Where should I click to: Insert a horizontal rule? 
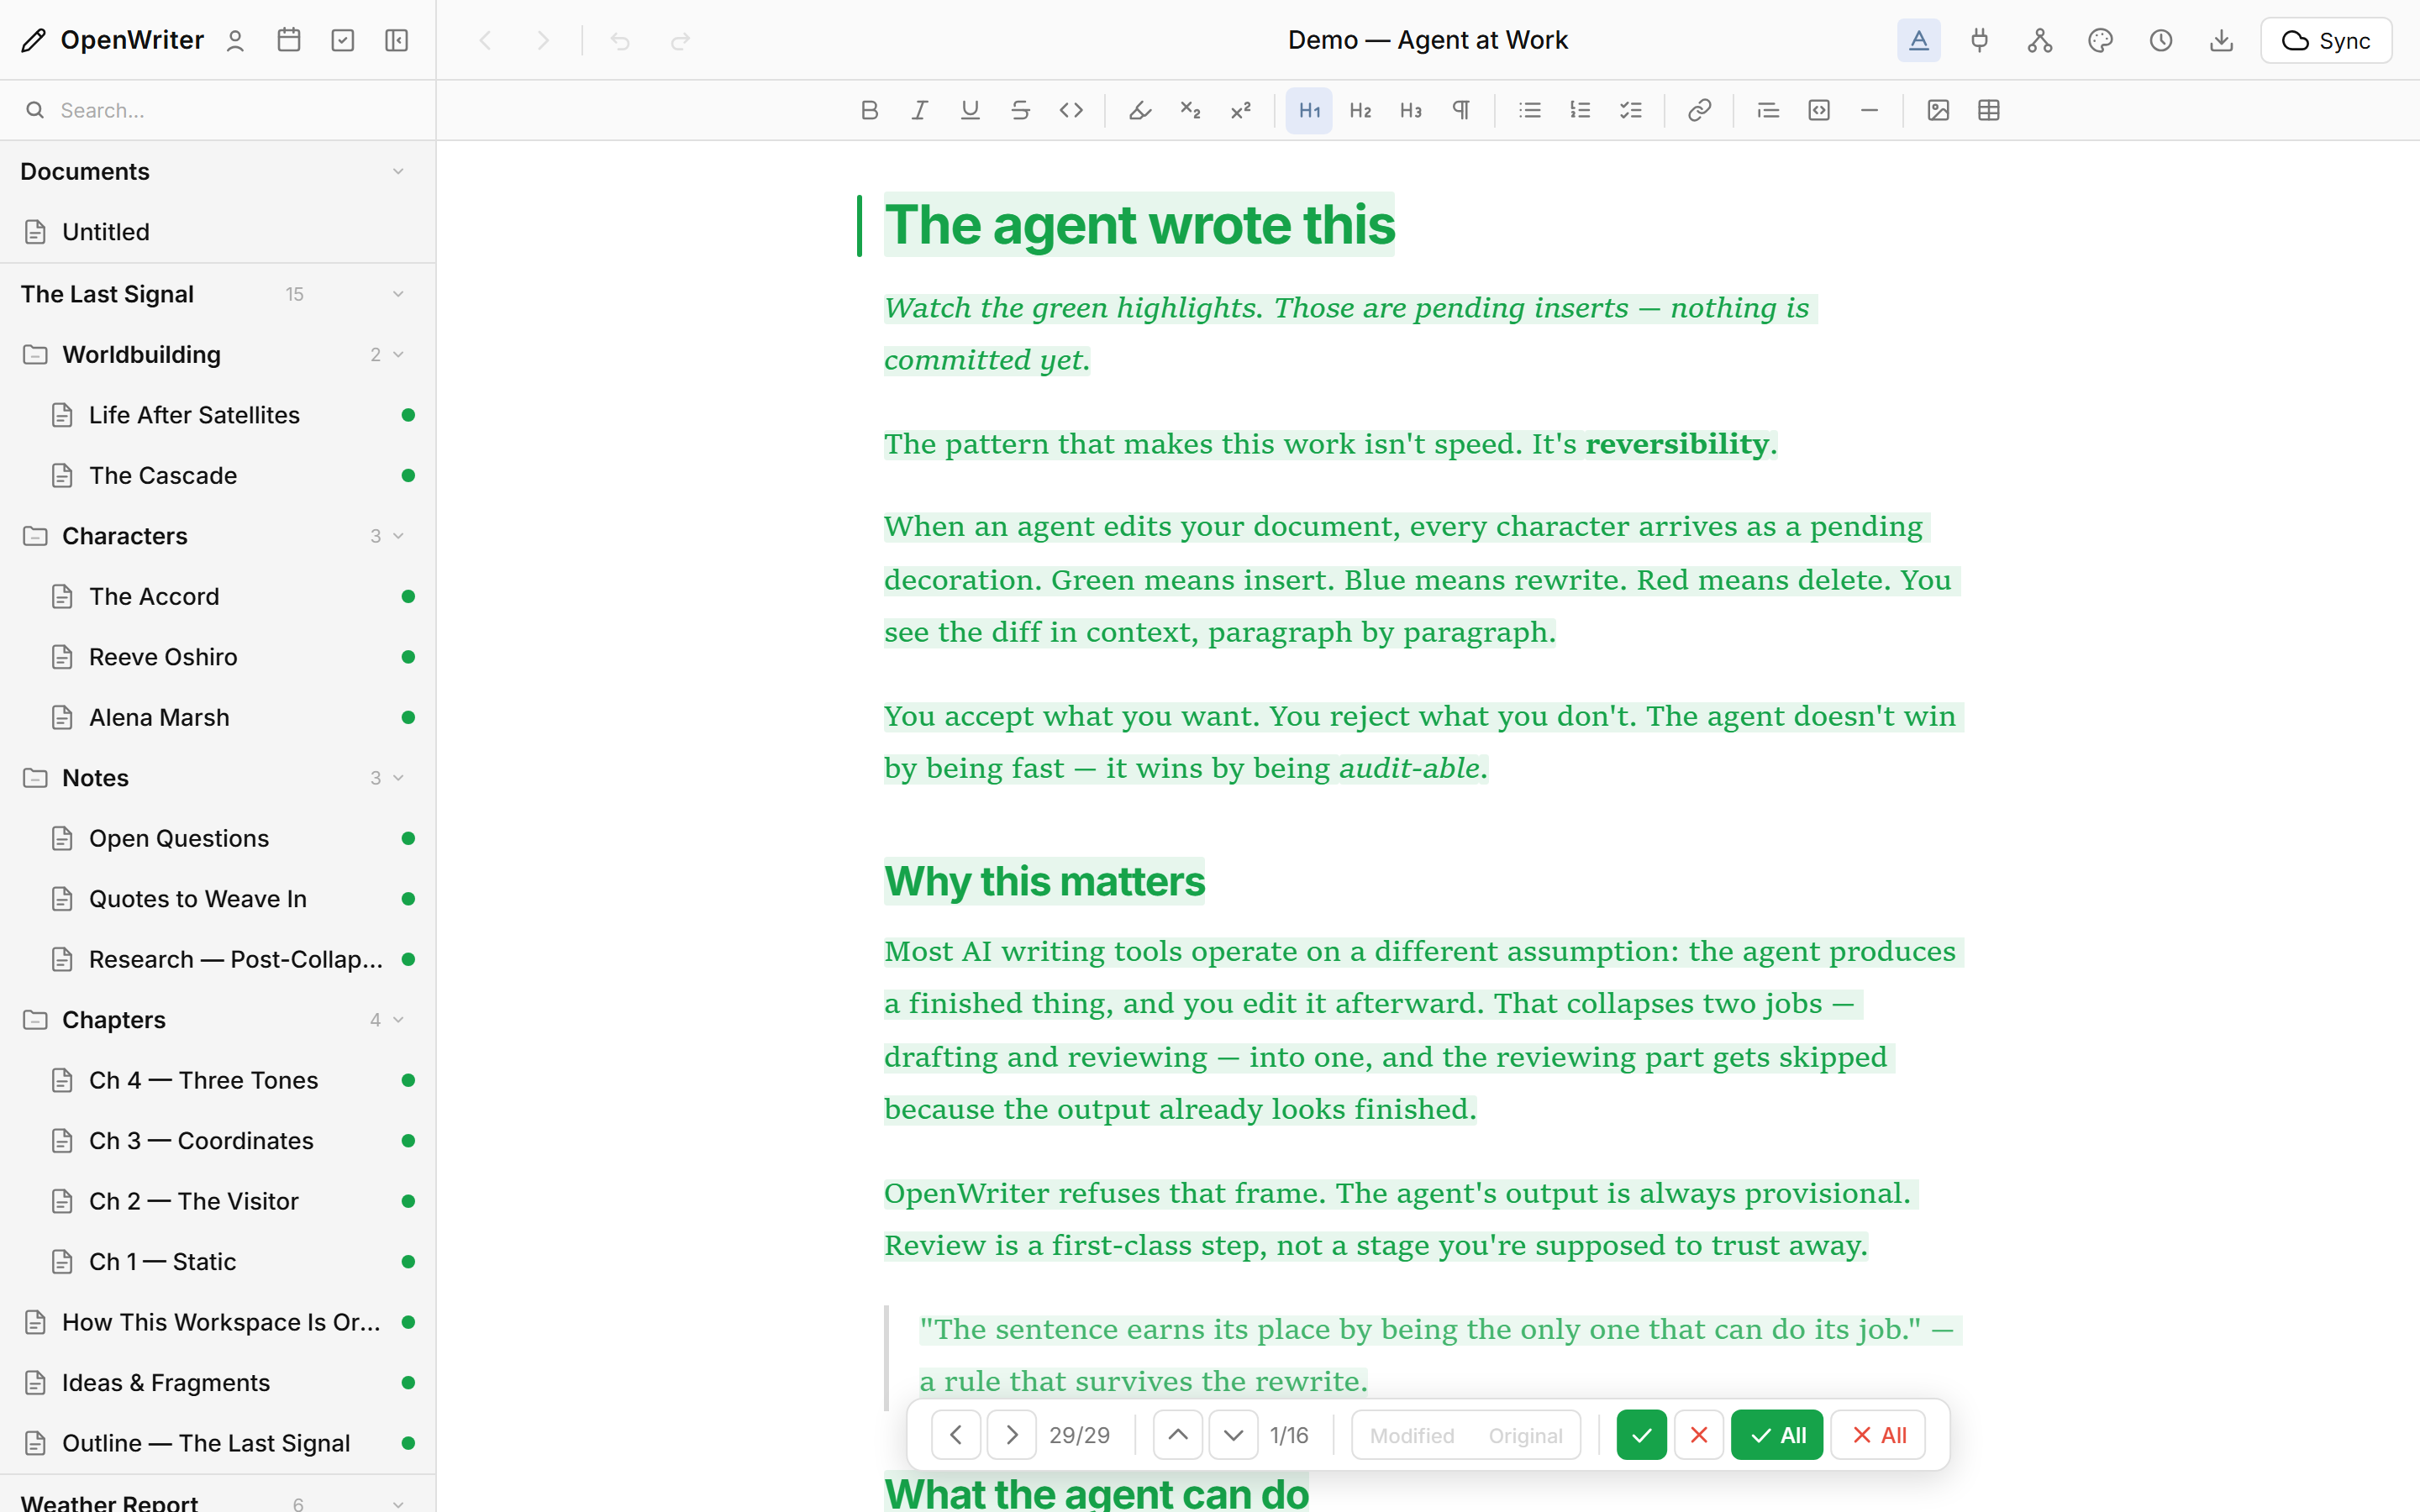(x=1869, y=110)
